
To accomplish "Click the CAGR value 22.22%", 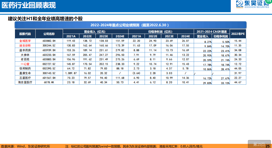I will pos(207,51).
